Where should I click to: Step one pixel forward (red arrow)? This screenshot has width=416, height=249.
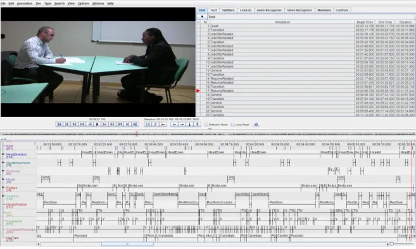104,124
